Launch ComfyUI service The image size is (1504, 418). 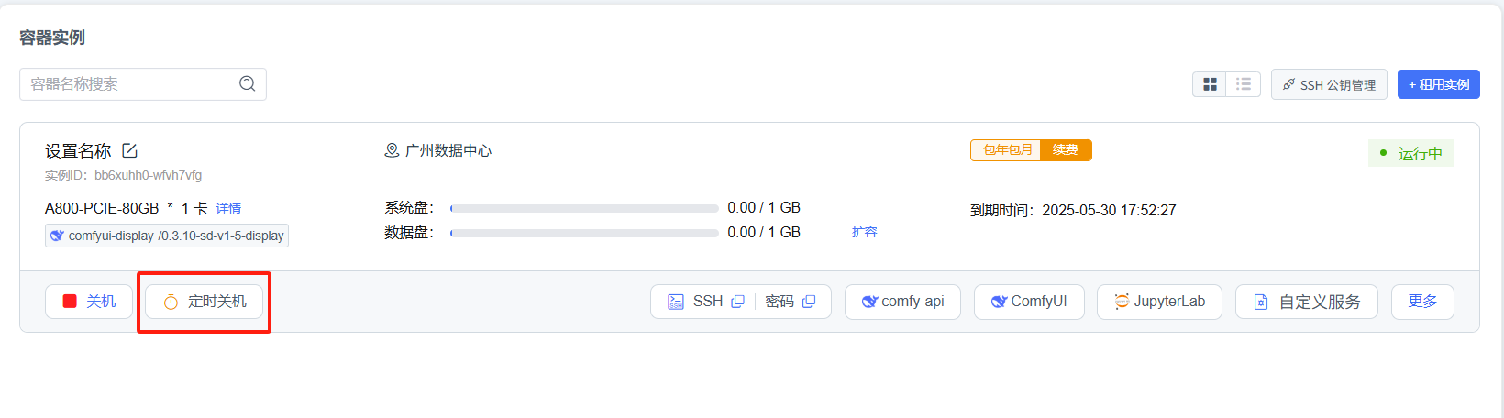1029,302
